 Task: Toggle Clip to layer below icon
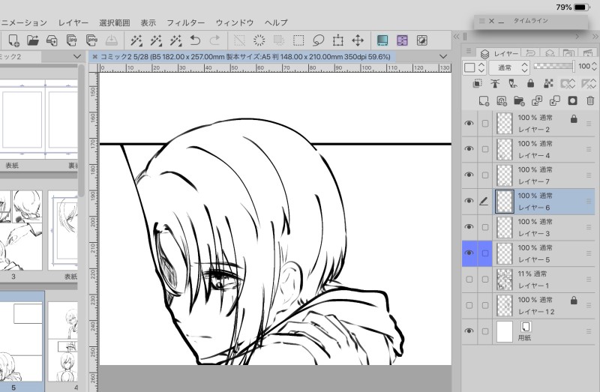point(477,83)
